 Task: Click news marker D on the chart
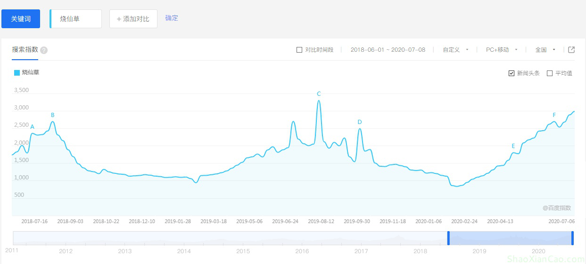click(360, 122)
